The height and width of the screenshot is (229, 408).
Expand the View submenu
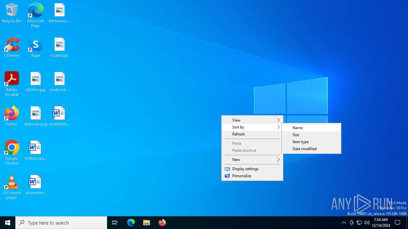252,120
